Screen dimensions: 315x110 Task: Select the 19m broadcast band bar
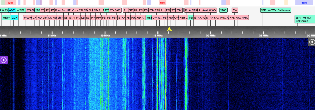tap(162, 3)
